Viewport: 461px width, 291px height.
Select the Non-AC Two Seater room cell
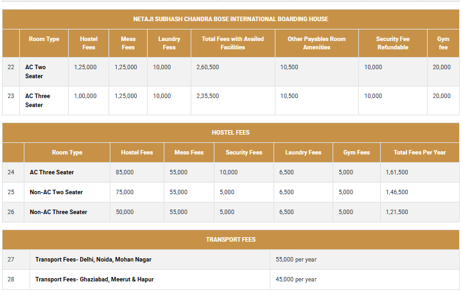click(x=57, y=192)
